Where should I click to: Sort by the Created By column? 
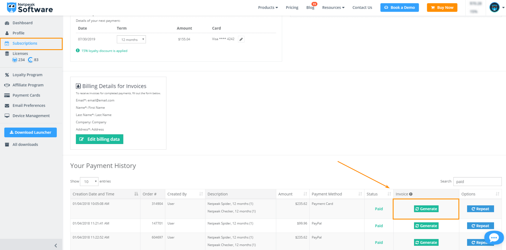[185, 194]
